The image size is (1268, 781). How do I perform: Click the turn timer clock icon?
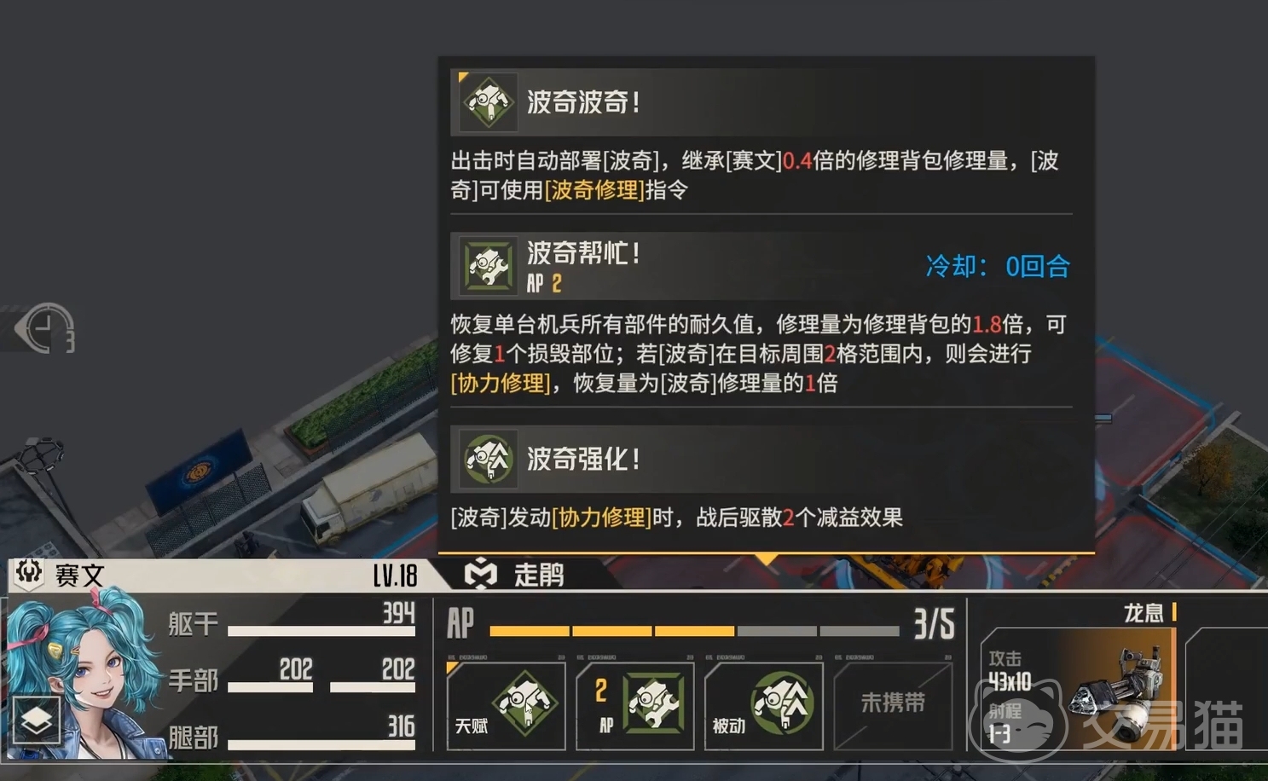tap(47, 328)
